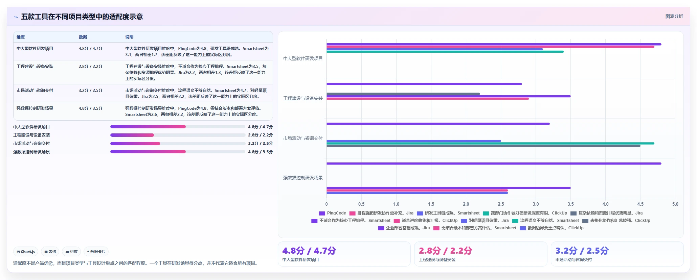
Task: Click the panel title 五款工具在不同项目类型中的适配度示意
Action: pyautogui.click(x=82, y=17)
